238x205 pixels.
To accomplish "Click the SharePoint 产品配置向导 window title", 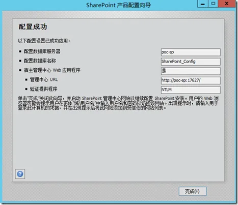I will pos(118,5).
